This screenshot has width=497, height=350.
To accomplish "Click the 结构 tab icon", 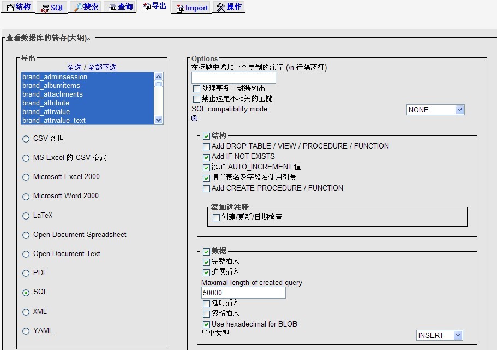I will (10, 7).
